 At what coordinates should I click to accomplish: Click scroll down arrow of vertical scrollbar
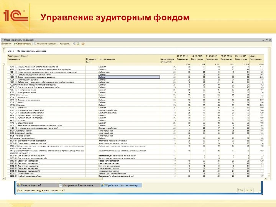[269, 176]
